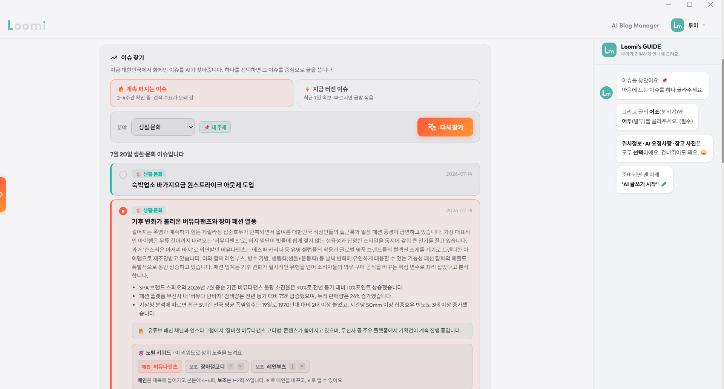This screenshot has width=724, height=389.
Task: Remove the 레인부츠 keyword with x
Action: 302,366
